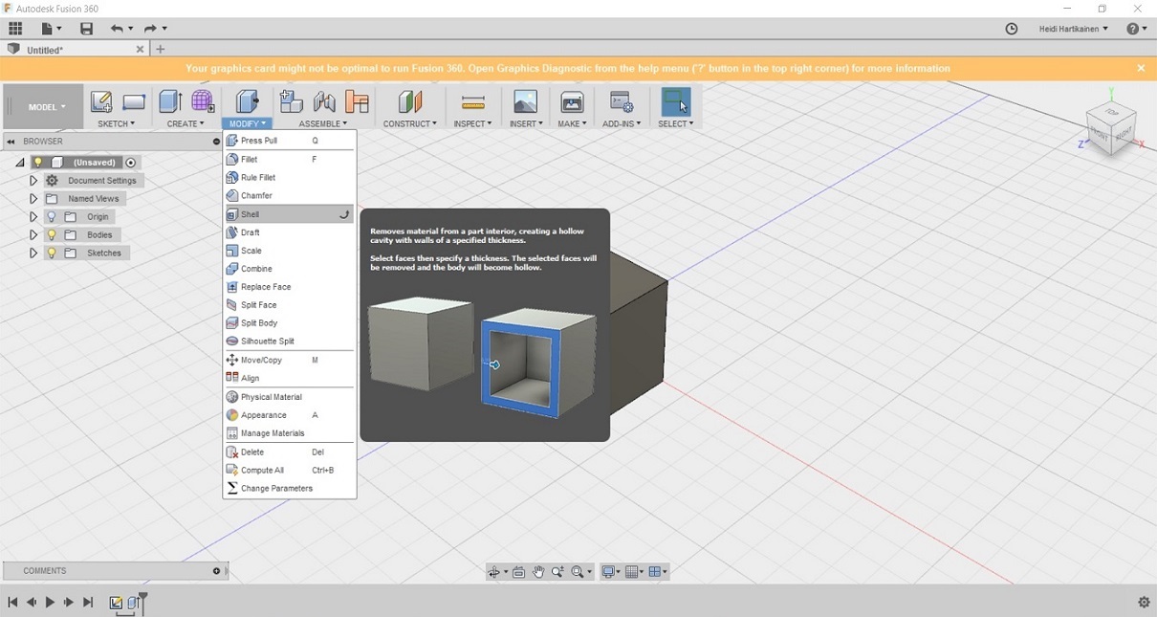Click the Press Pull toolbar icon

(x=248, y=101)
